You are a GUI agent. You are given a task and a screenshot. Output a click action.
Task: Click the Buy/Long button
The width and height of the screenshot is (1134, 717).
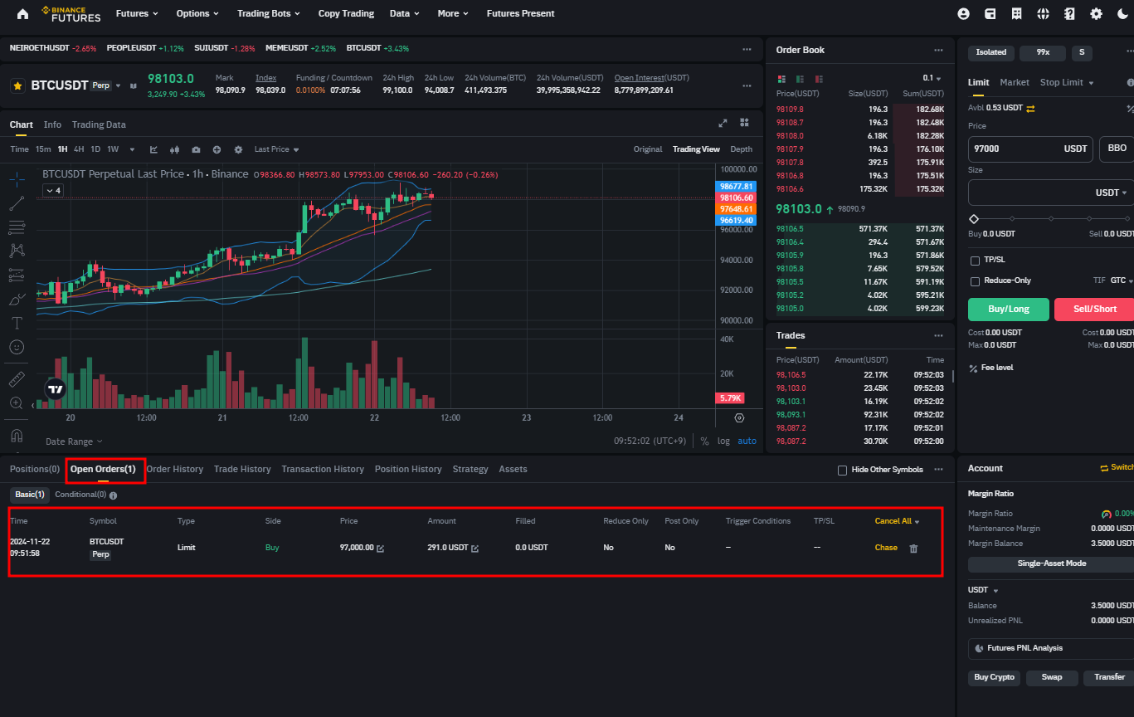click(1009, 310)
